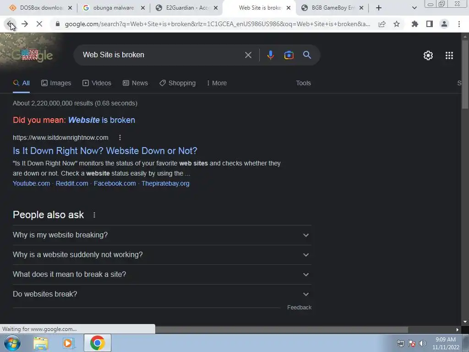Open the Youtube.com sitelink
Viewport: 469px width, 352px height.
click(32, 183)
